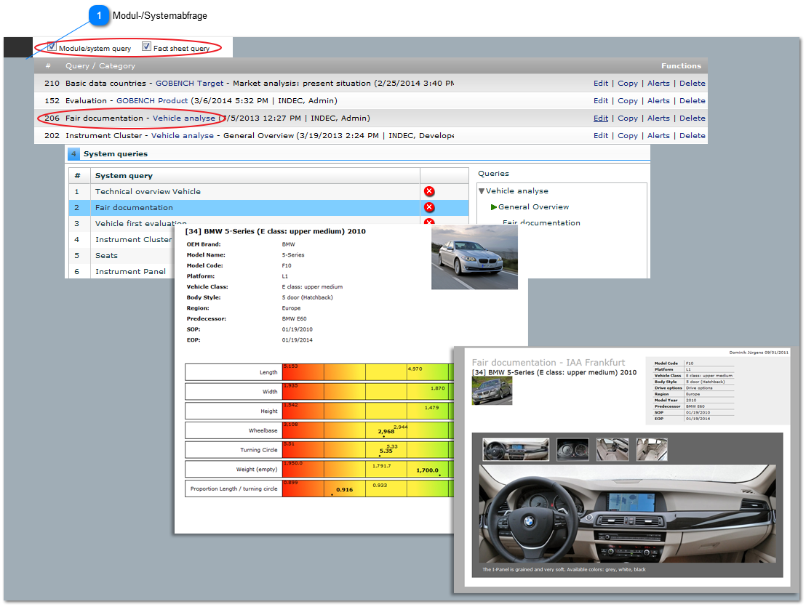Select the Seats system query row
Image resolution: width=806 pixels, height=607 pixels.
(x=121, y=255)
